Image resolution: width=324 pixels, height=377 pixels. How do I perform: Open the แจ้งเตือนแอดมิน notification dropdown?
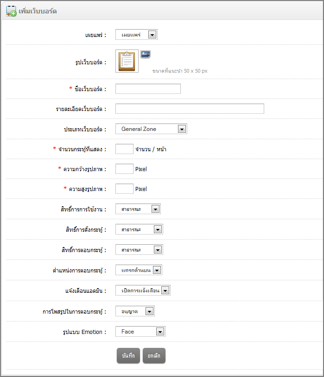click(x=143, y=290)
